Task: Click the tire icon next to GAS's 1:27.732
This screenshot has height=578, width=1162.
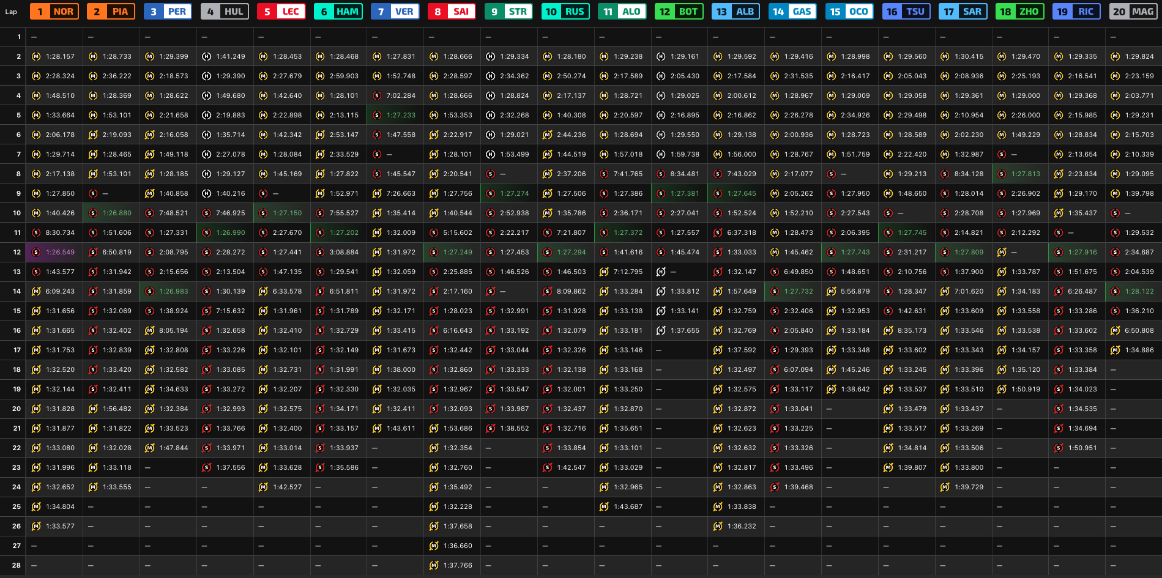Action: tap(775, 291)
